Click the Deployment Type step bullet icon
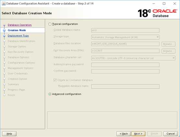This screenshot has height=137, width=180. click(x=4, y=36)
